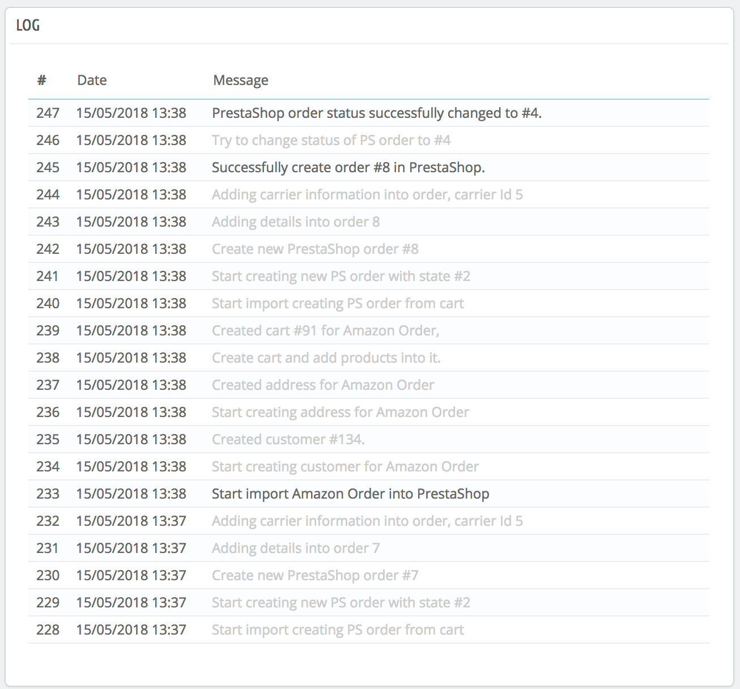Click message 'Create new PrestaShop order #8'
Image resolution: width=740 pixels, height=689 pixels.
click(315, 249)
